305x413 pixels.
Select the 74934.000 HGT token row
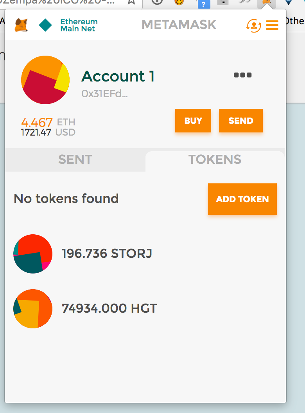(145, 309)
